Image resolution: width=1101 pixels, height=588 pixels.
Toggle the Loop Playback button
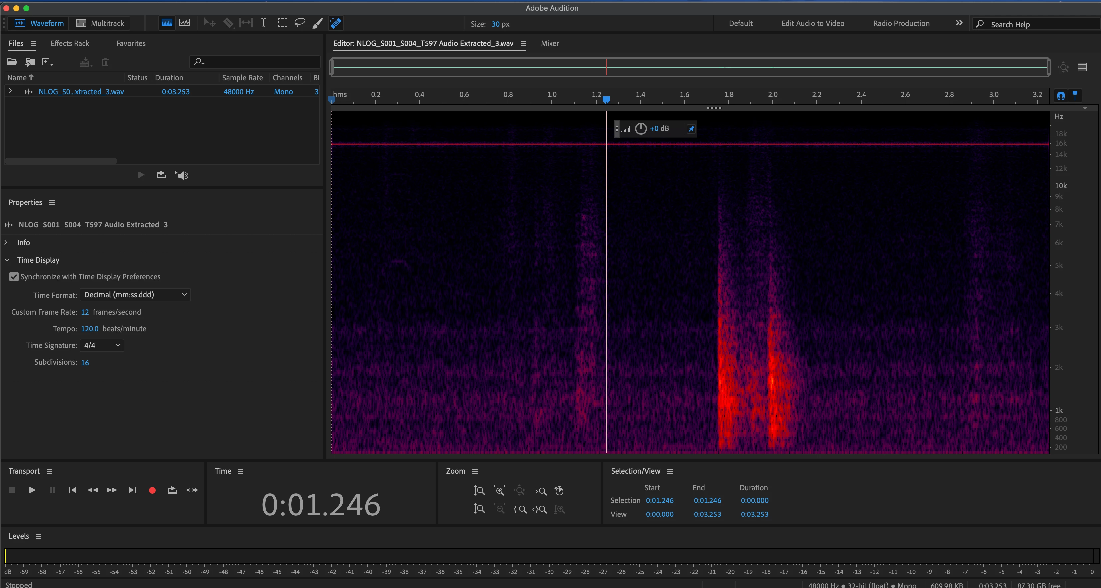click(172, 490)
